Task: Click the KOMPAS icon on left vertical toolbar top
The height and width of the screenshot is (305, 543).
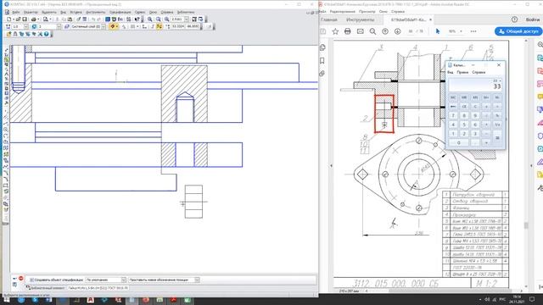Action: [6, 50]
